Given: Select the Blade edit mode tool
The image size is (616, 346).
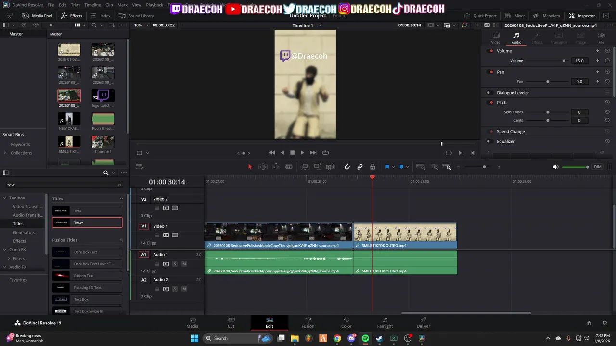Looking at the screenshot, I should [289, 167].
